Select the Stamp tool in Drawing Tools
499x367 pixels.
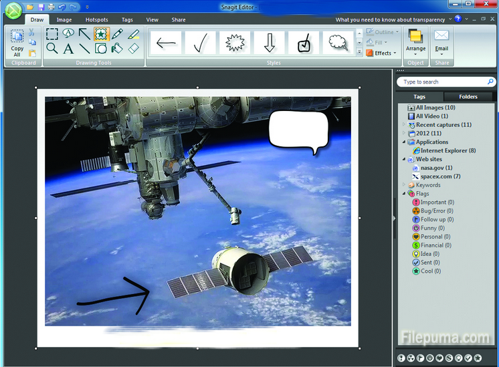click(x=101, y=34)
